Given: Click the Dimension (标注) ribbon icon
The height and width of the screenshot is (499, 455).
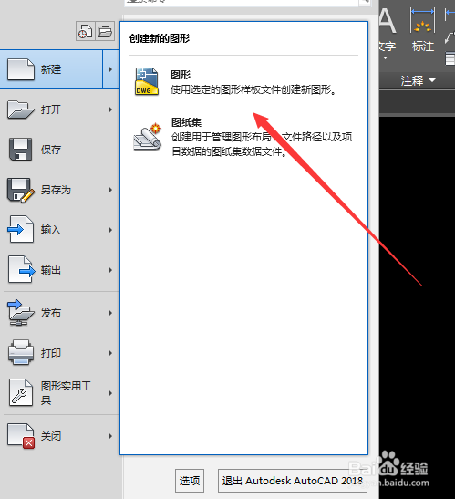Looking at the screenshot, I should click(x=422, y=21).
